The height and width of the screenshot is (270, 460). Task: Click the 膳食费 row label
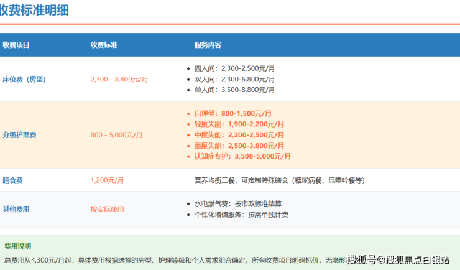13,180
